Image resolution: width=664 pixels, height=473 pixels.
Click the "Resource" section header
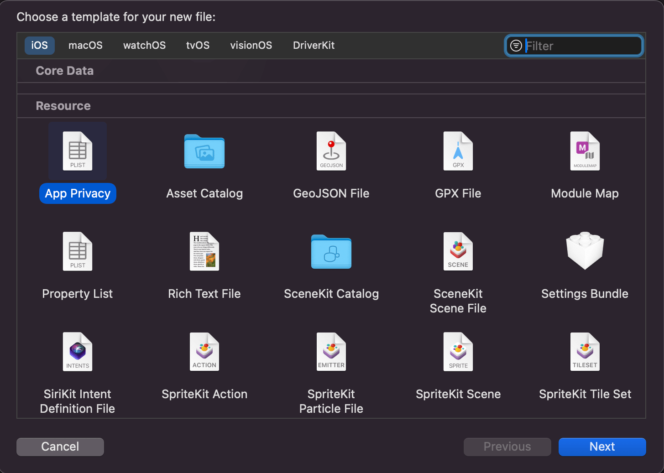63,106
